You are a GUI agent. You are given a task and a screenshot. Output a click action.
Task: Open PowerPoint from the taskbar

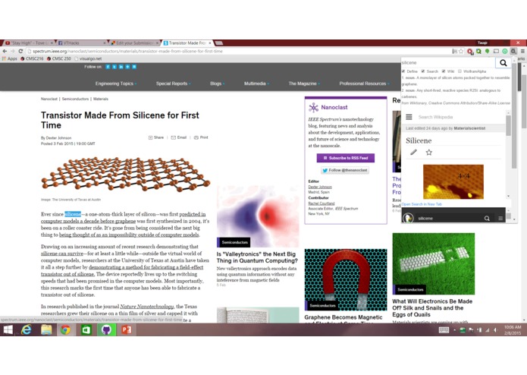pos(127,330)
